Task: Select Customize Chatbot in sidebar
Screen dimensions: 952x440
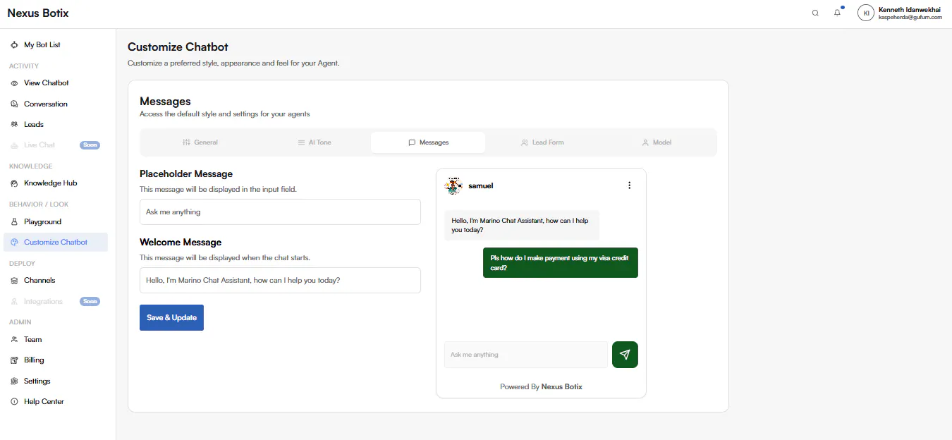Action: click(56, 243)
